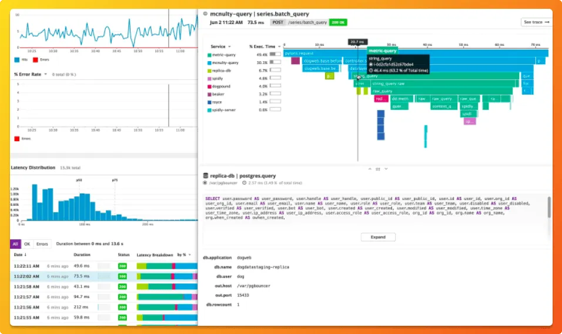Click the up chevron on panel divider

coord(370,169)
